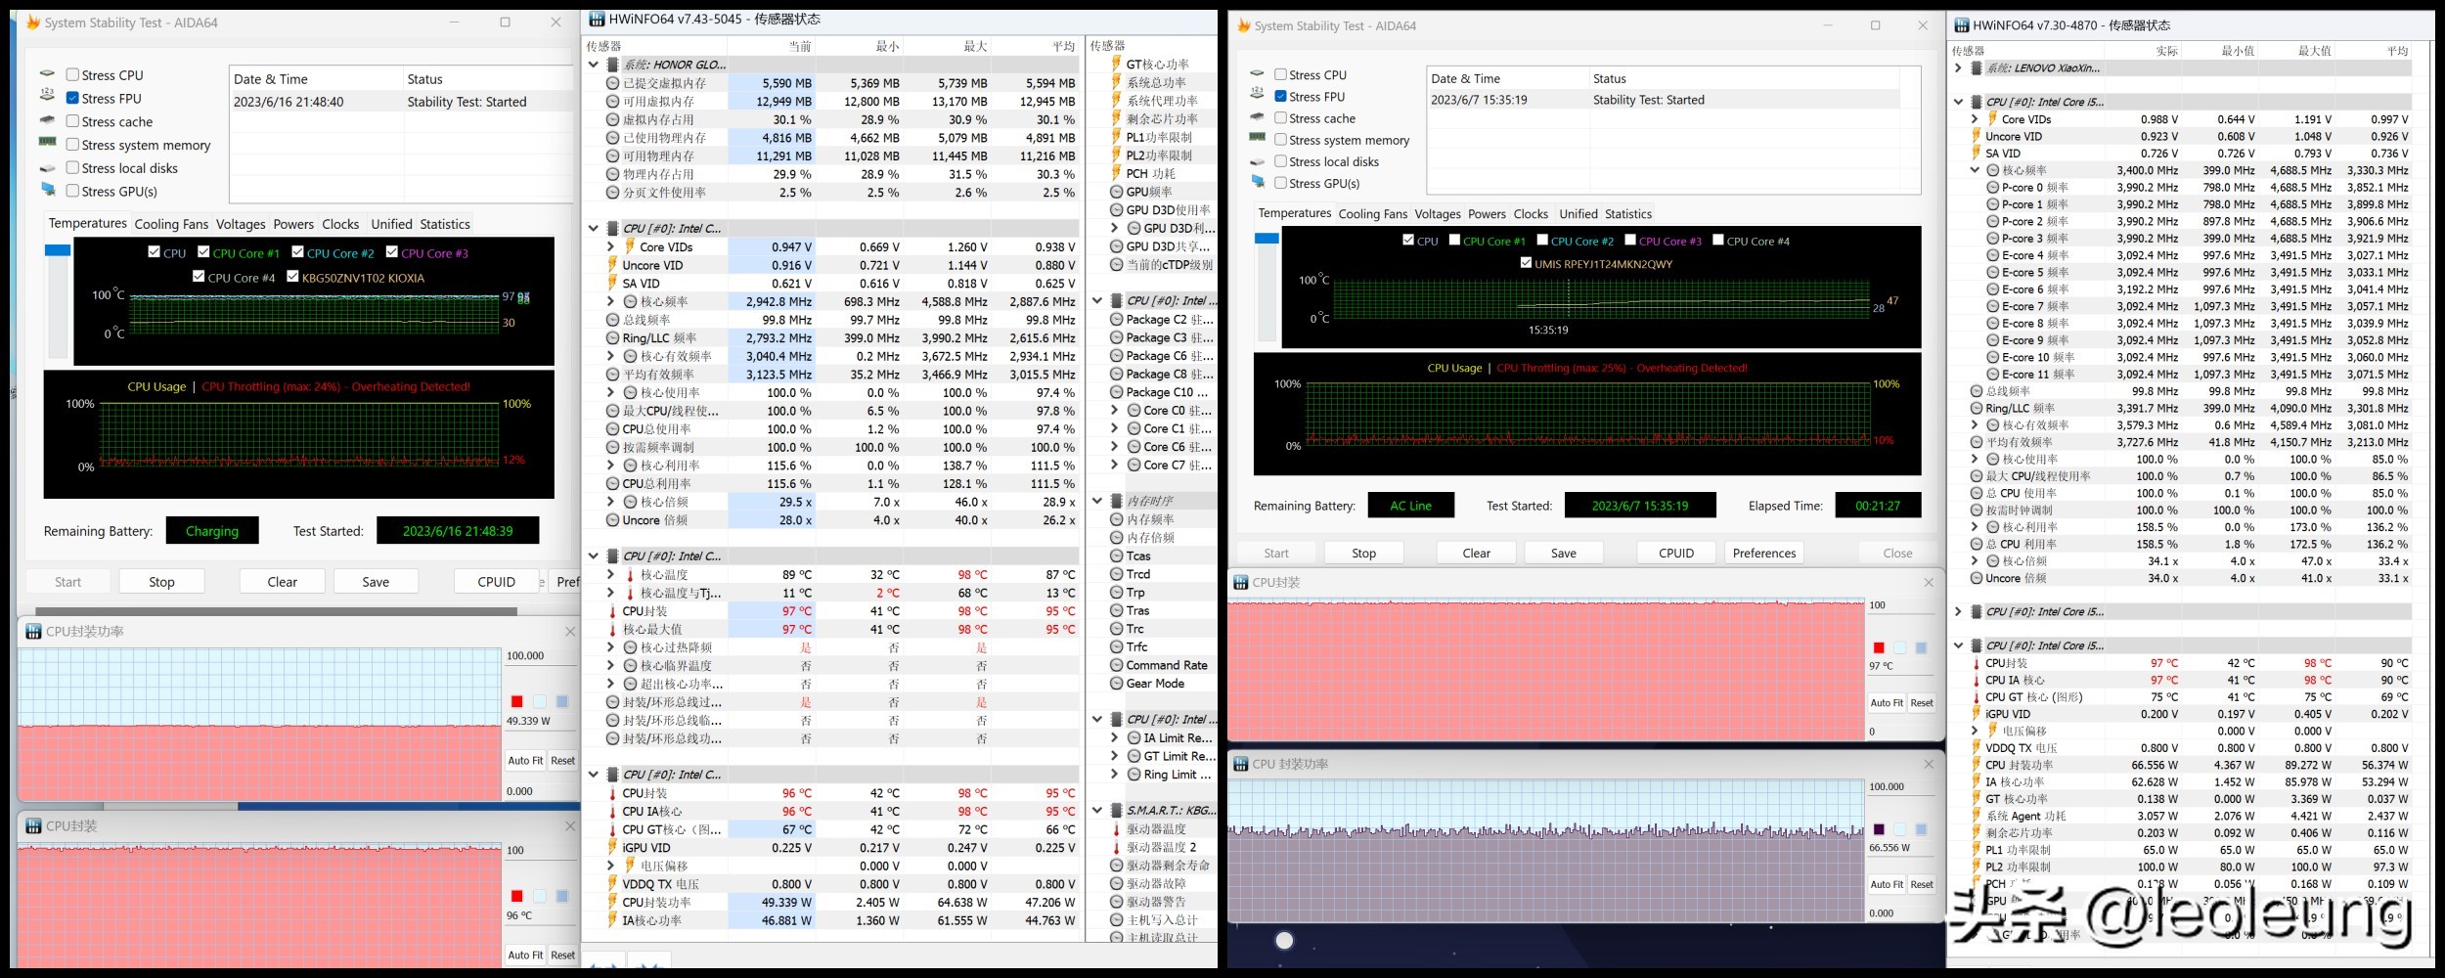Click the thermometer icon beside 驱动器温度 2
The height and width of the screenshot is (978, 2445).
[1116, 847]
